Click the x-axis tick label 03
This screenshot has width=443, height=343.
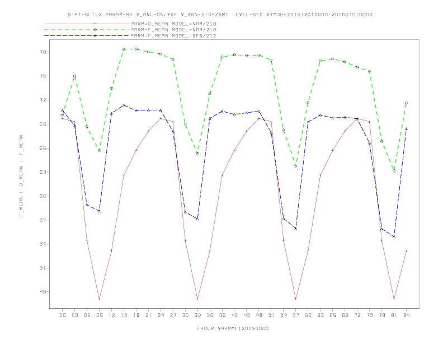[x=75, y=315]
